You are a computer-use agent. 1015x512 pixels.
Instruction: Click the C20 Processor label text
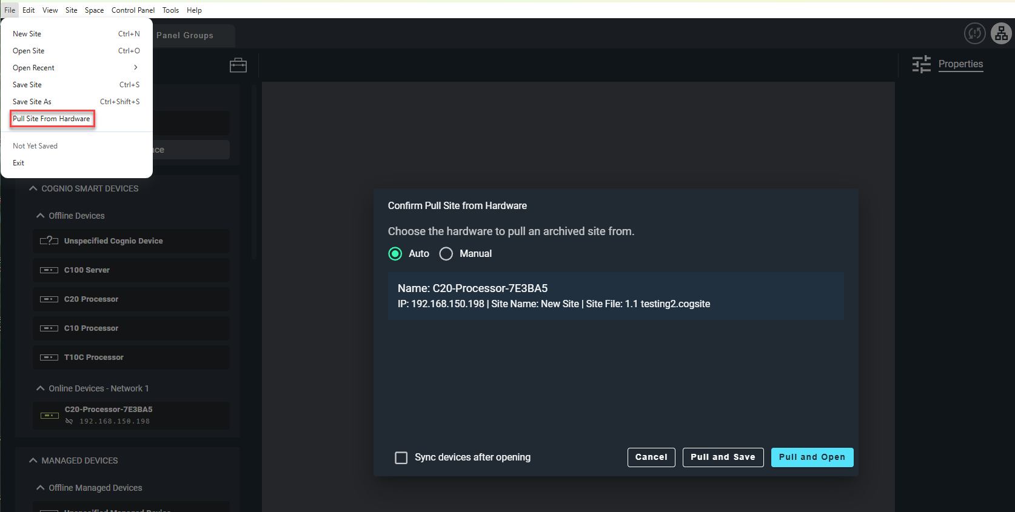point(91,299)
